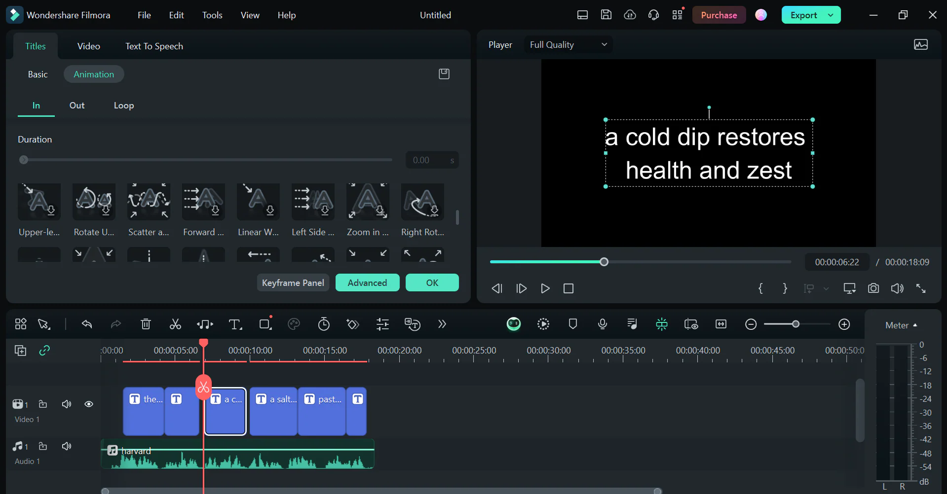The width and height of the screenshot is (947, 494).
Task: Click the timeline zoom slider handle
Action: coord(795,324)
